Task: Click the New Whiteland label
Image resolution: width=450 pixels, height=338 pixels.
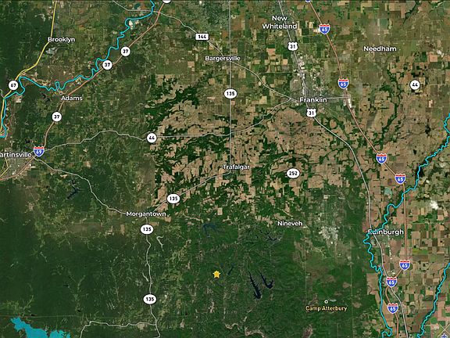Action: (x=279, y=22)
